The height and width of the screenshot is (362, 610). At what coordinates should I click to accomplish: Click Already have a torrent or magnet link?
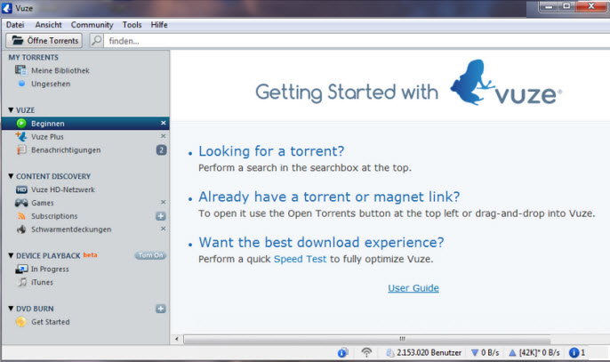click(329, 197)
